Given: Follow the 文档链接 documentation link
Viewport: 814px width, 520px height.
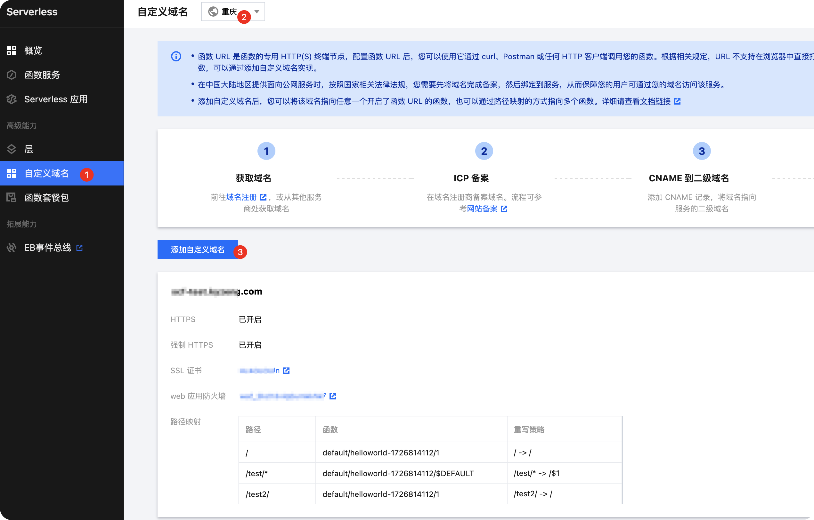Looking at the screenshot, I should tap(655, 101).
